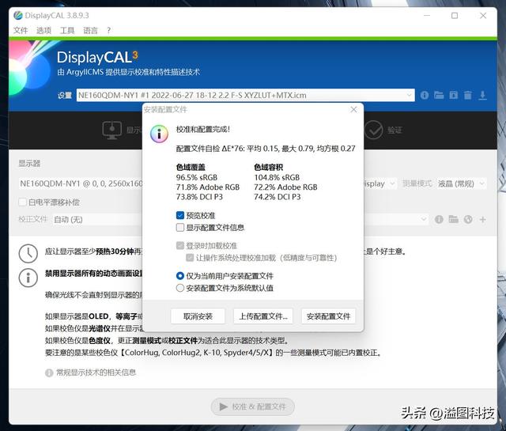Click the DisplayCAL logo in title bar
The width and height of the screenshot is (506, 431).
[18, 15]
